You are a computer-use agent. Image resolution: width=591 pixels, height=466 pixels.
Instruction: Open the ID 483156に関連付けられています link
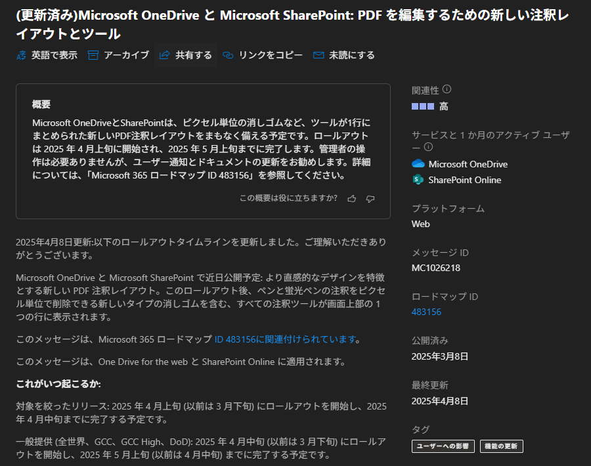point(286,339)
